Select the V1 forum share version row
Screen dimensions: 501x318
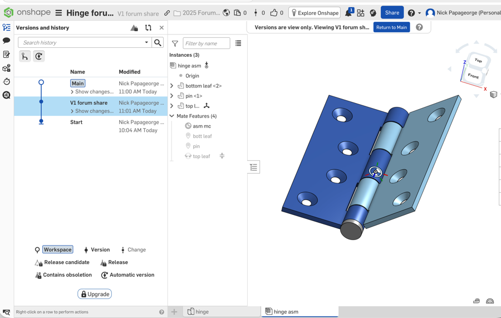tap(89, 103)
